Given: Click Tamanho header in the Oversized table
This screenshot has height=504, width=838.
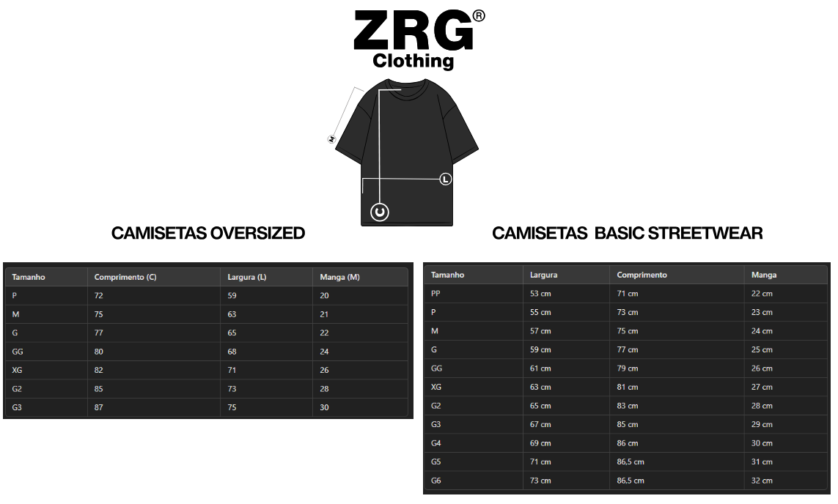Looking at the screenshot, I should [29, 277].
